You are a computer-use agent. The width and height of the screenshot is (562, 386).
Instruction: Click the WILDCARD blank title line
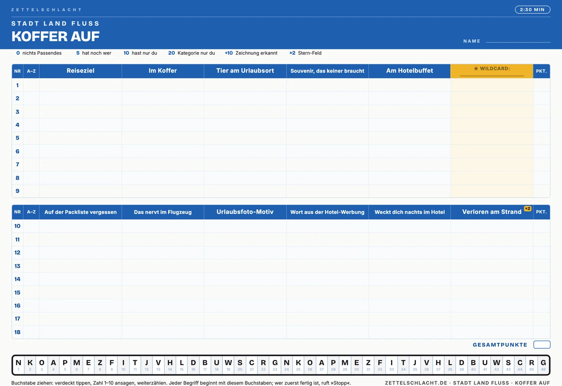tap(492, 75)
